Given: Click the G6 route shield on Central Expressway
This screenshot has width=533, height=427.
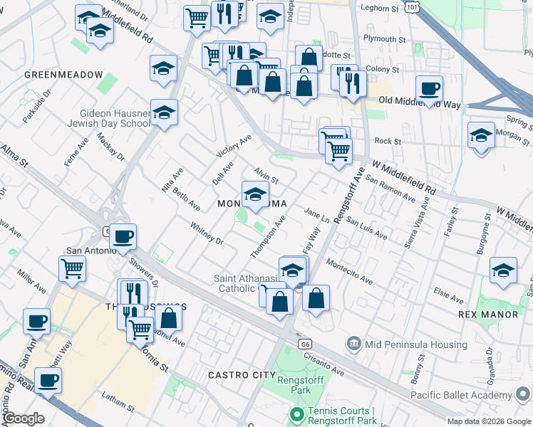Looking at the screenshot, I should (305, 344).
